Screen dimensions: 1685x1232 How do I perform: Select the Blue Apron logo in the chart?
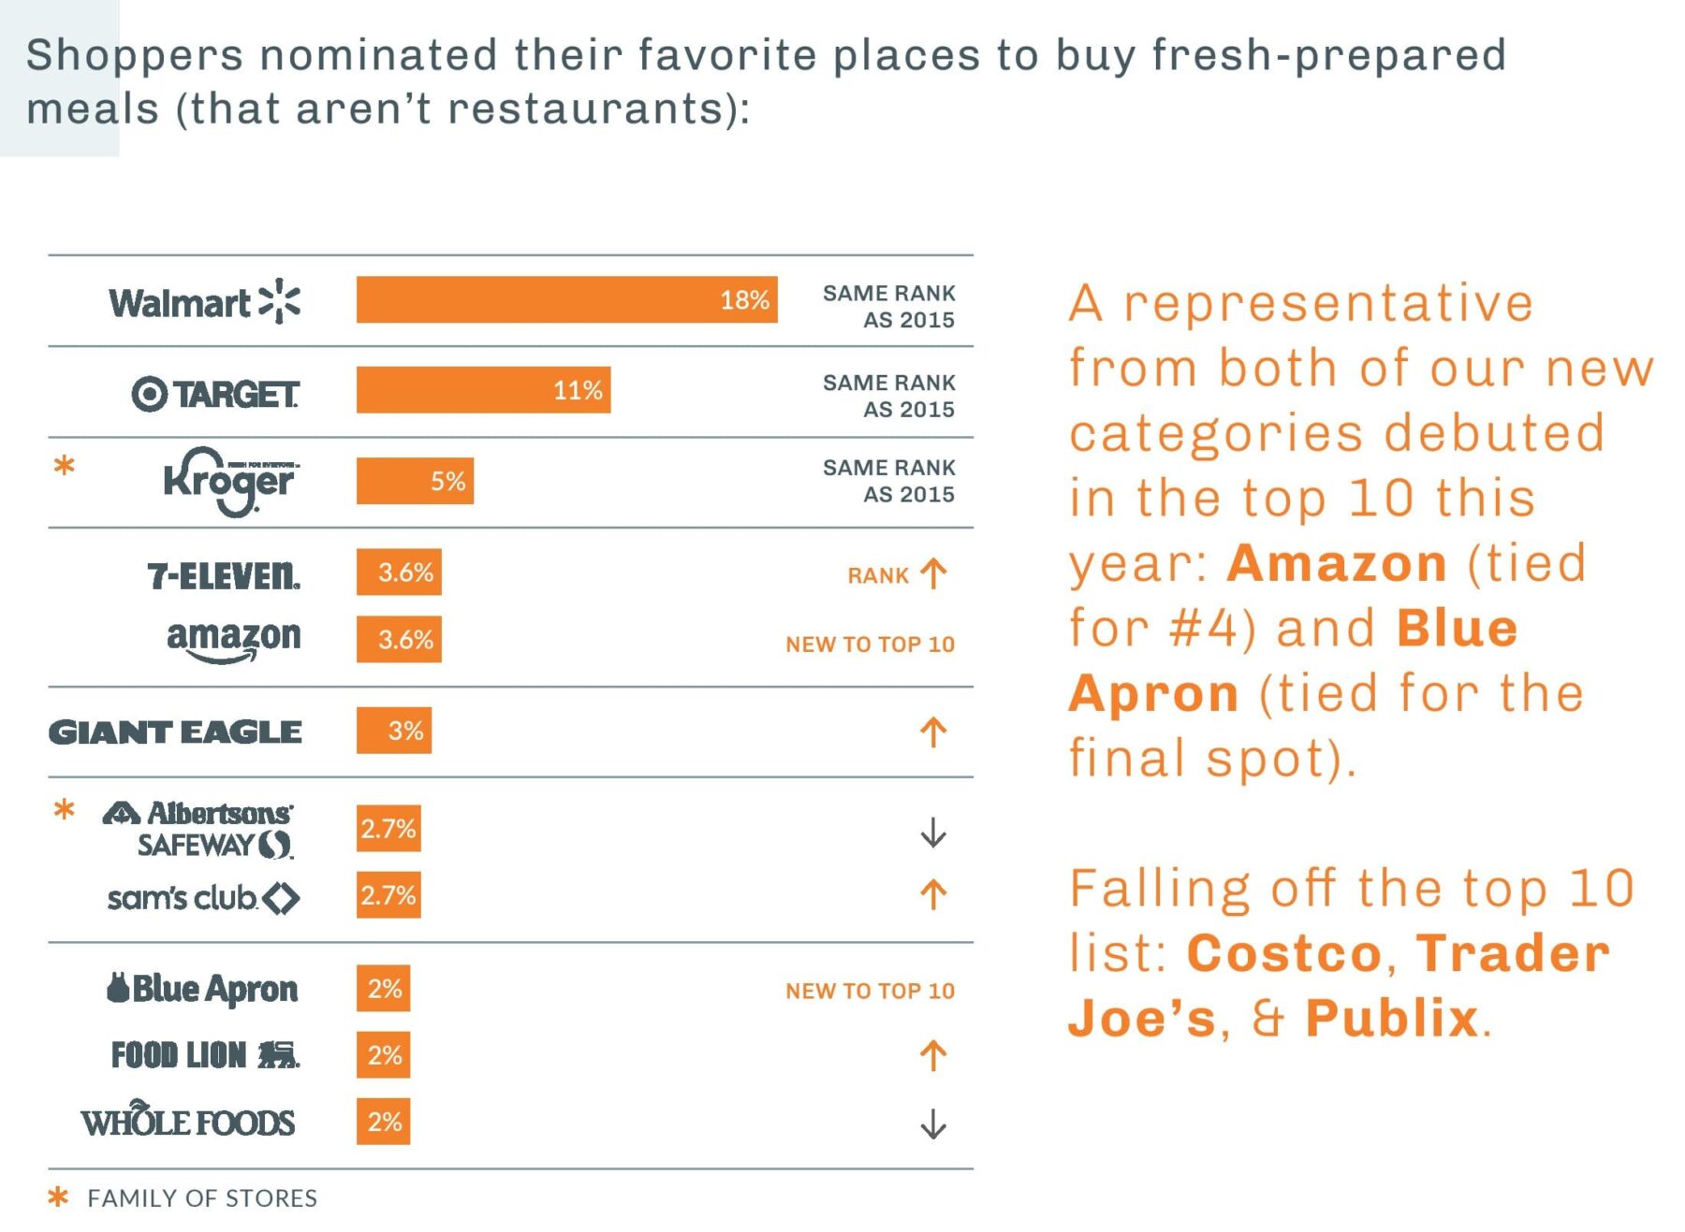click(202, 989)
